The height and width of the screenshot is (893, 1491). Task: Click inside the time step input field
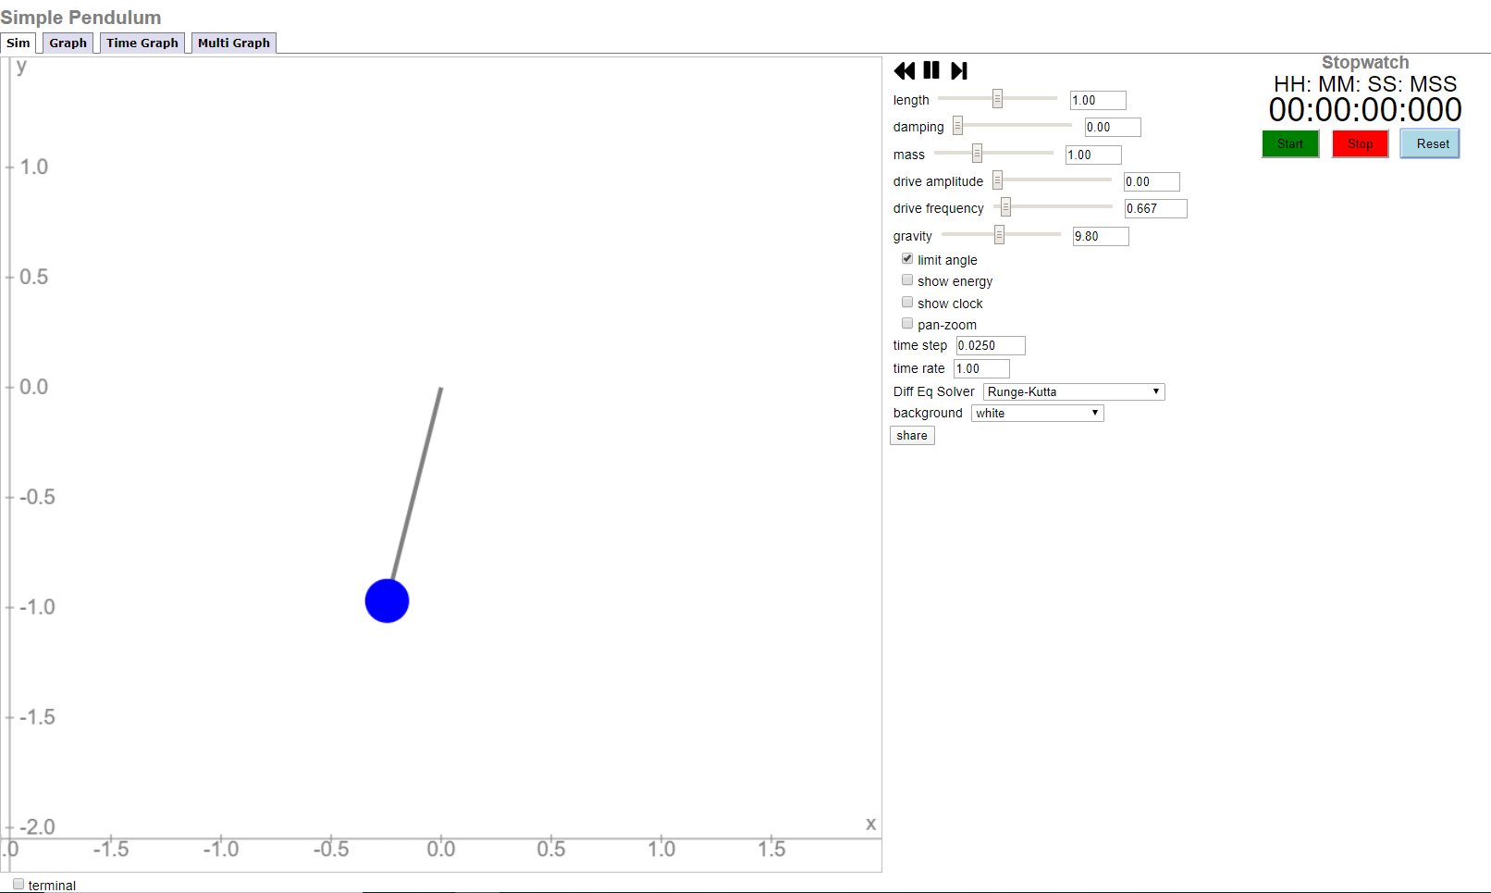coord(990,345)
